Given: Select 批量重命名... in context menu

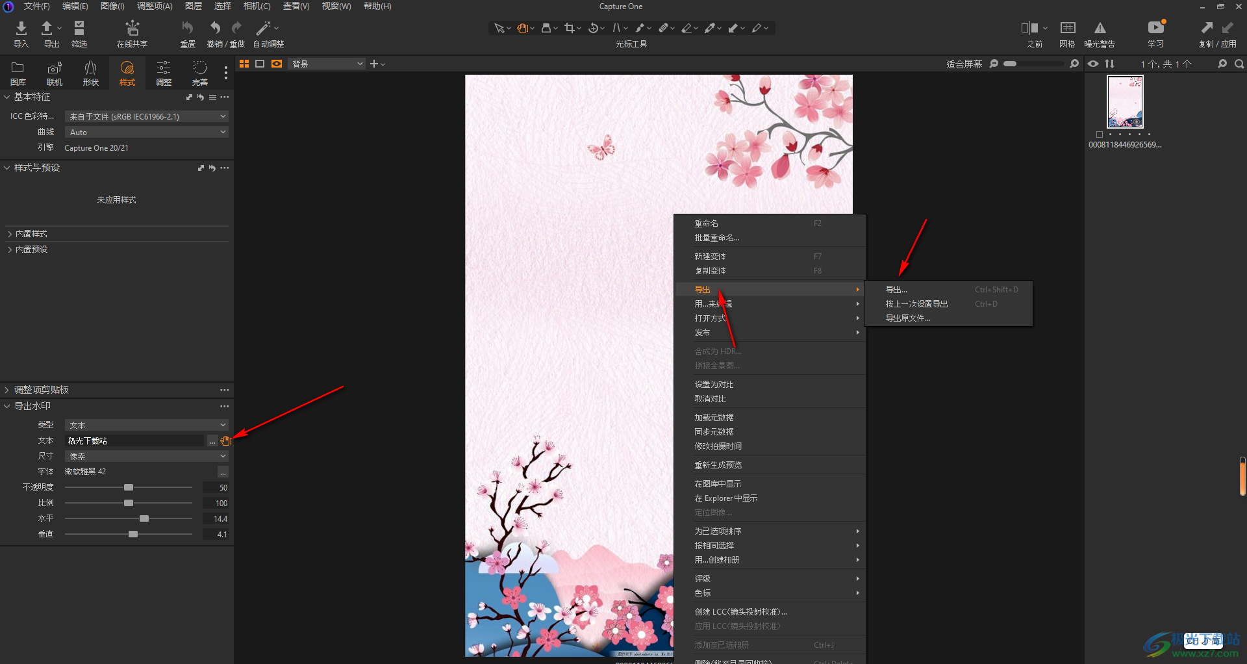Looking at the screenshot, I should [717, 238].
